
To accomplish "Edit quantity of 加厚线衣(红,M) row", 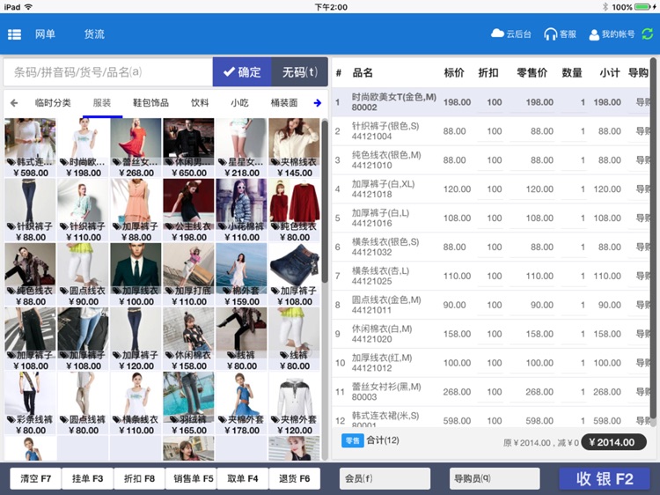I will click(574, 363).
